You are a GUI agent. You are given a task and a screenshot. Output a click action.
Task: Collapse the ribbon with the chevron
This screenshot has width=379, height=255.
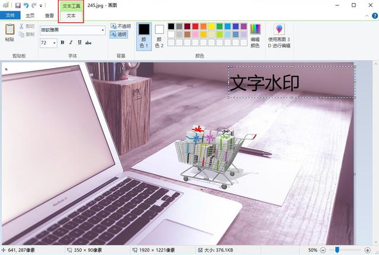(x=367, y=16)
